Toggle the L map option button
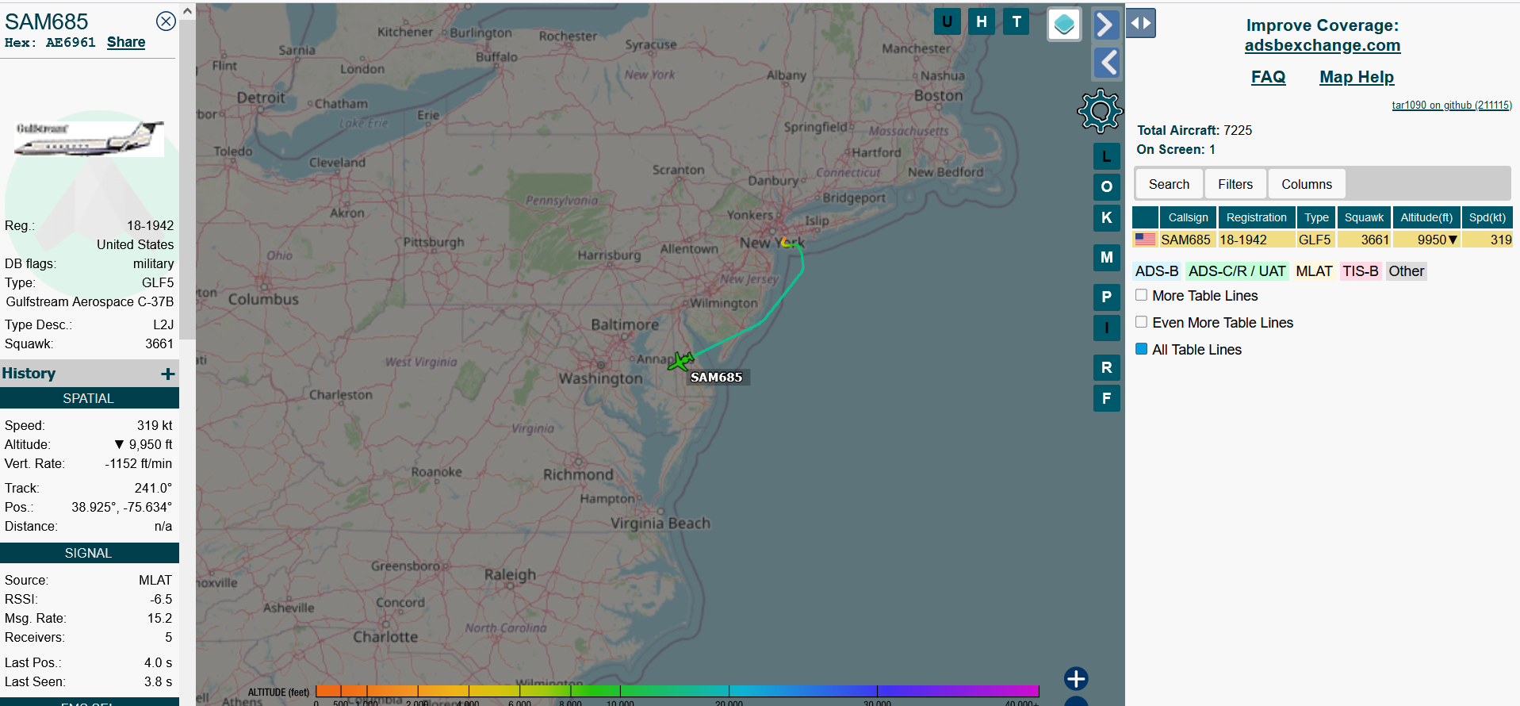Viewport: 1520px width, 706px height. pos(1107,156)
